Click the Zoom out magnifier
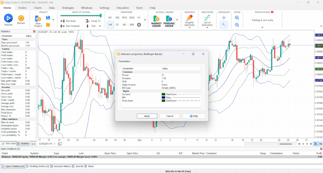This screenshot has height=173, width=323. [x=237, y=25]
